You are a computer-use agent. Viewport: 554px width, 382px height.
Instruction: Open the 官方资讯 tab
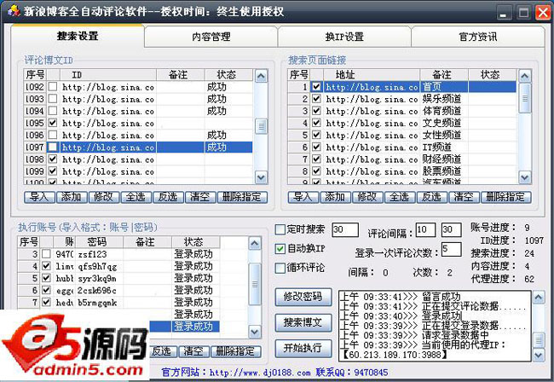477,37
